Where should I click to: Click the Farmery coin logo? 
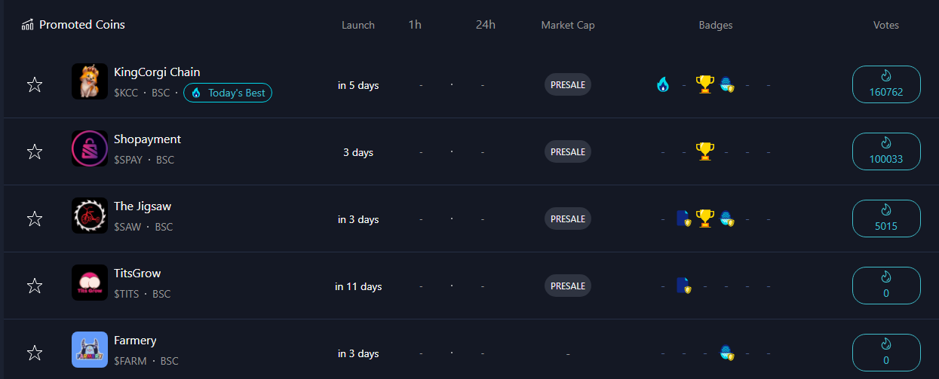[x=90, y=350]
